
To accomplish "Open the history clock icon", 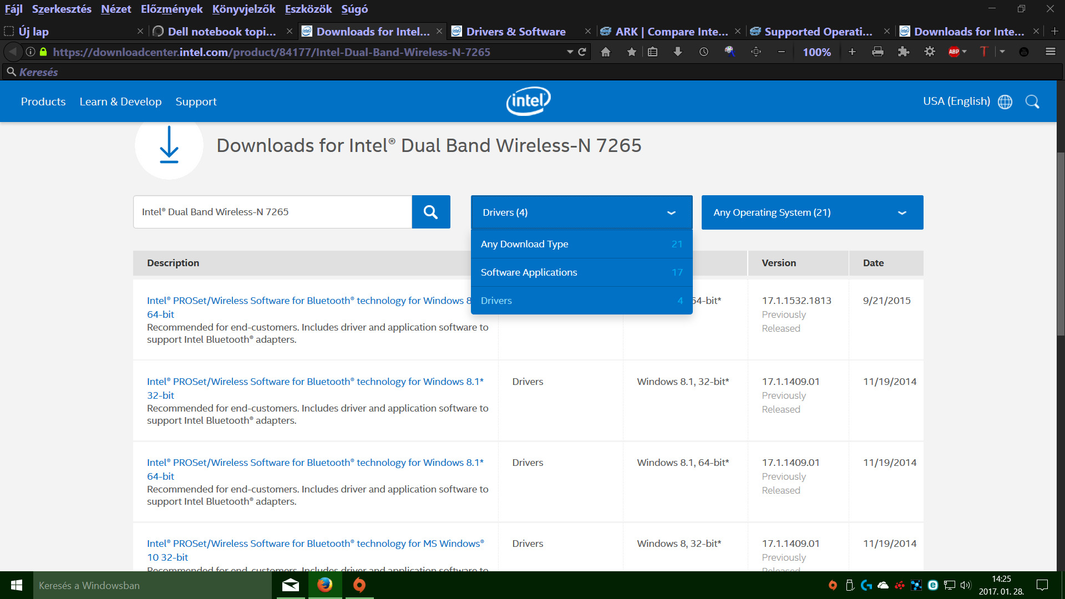I will [703, 52].
